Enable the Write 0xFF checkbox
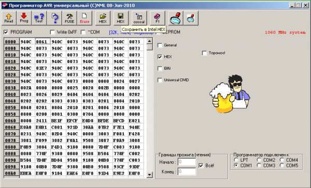Viewport: 311px width, 188px height. (x=52, y=32)
